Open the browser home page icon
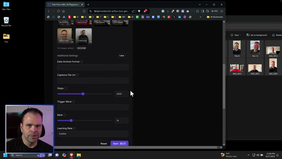Screen dimensions: 282x159 [63, 11]
